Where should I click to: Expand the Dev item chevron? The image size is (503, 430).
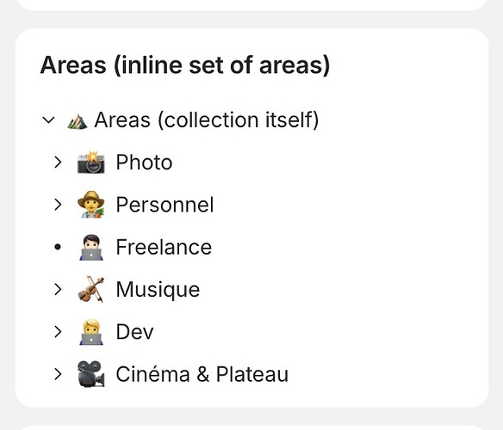click(x=58, y=332)
